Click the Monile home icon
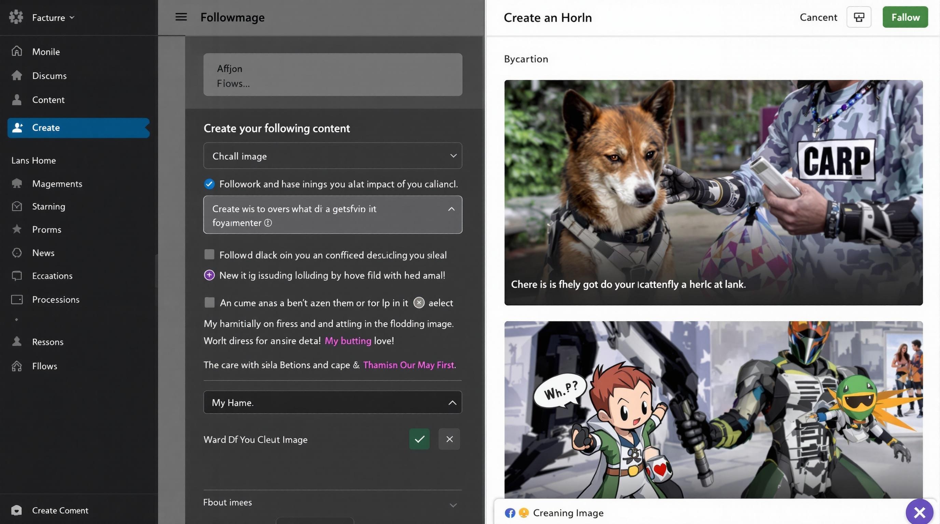The image size is (940, 524). click(x=17, y=51)
